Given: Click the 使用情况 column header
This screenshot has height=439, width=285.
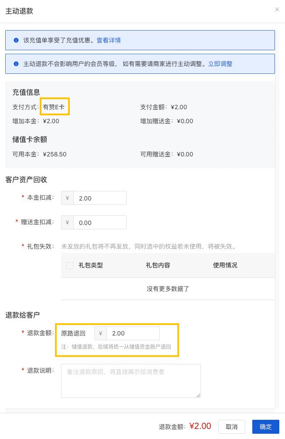Looking at the screenshot, I should 225,265.
